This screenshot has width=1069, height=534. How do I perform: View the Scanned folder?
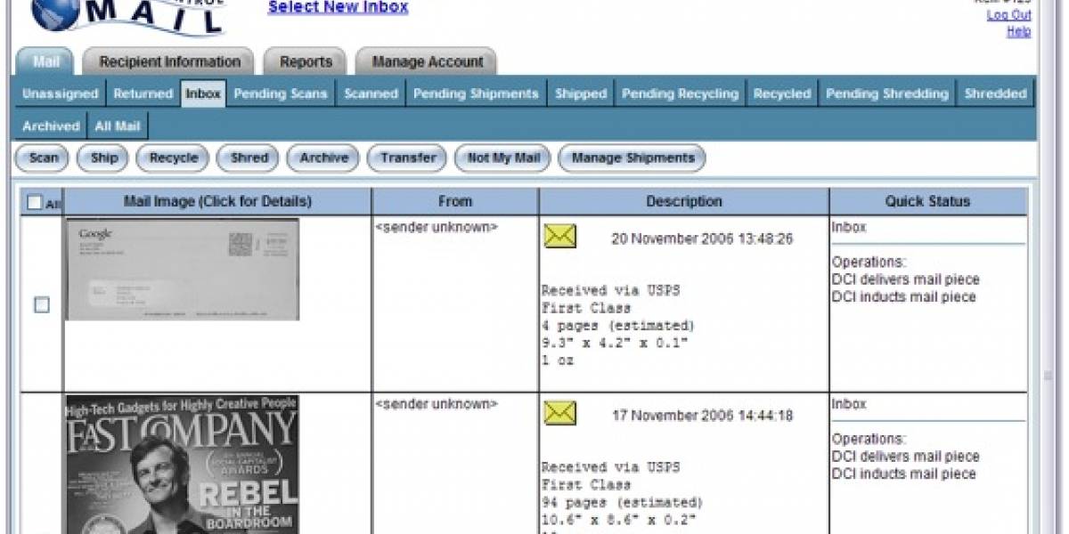[x=371, y=93]
